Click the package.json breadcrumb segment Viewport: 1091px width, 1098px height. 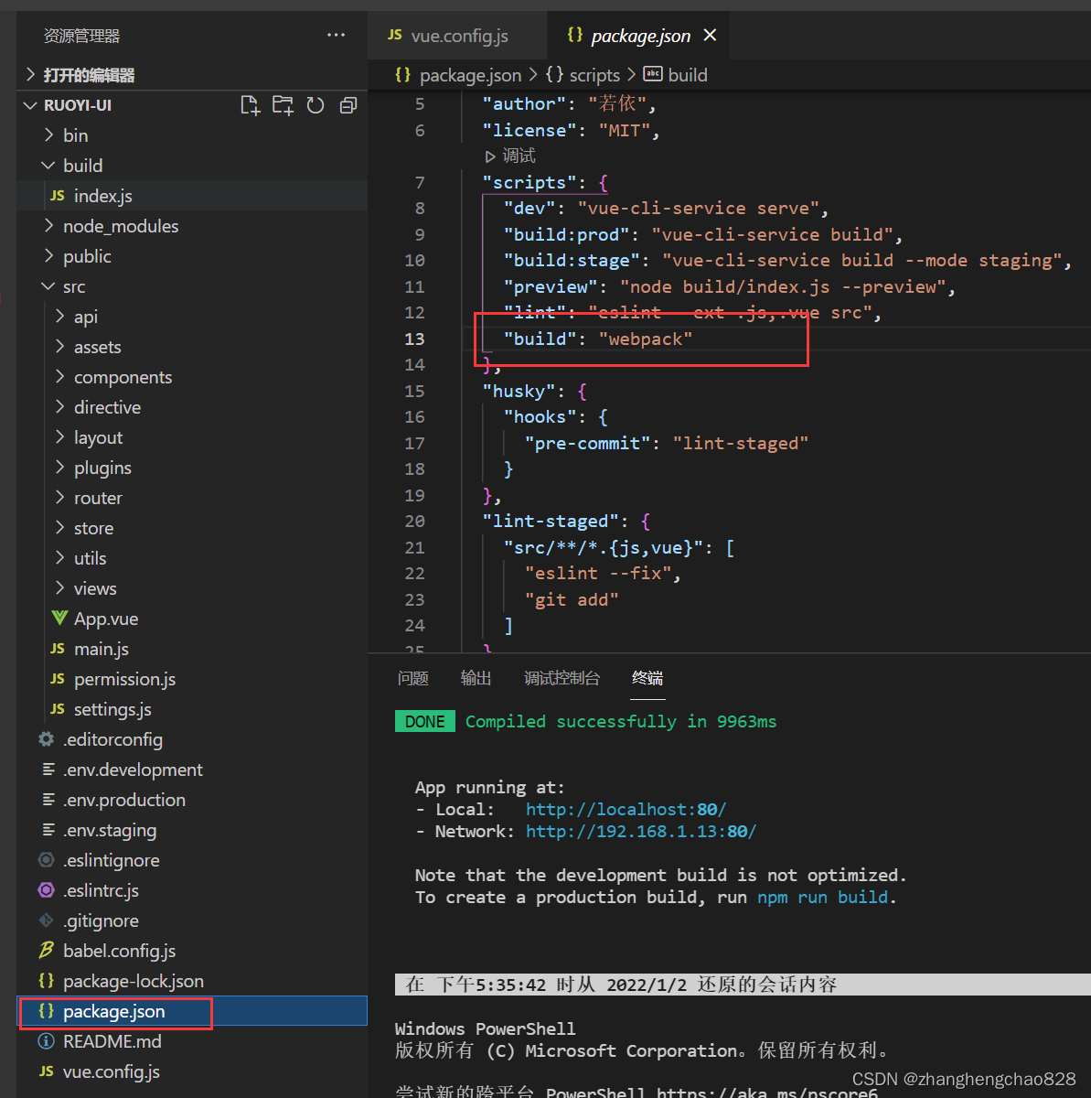[458, 75]
